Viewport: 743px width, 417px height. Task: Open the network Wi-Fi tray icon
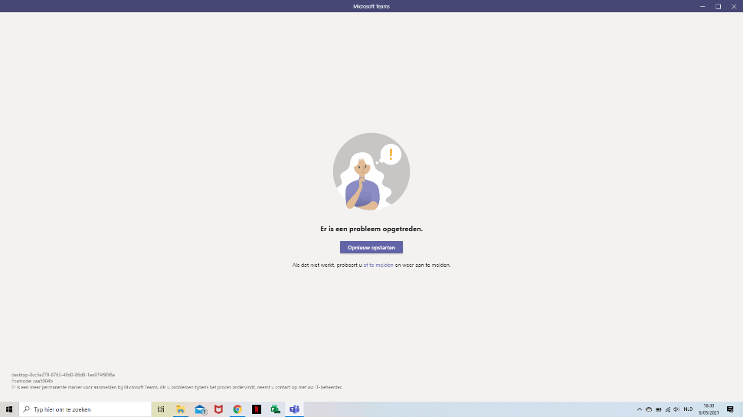click(668, 409)
